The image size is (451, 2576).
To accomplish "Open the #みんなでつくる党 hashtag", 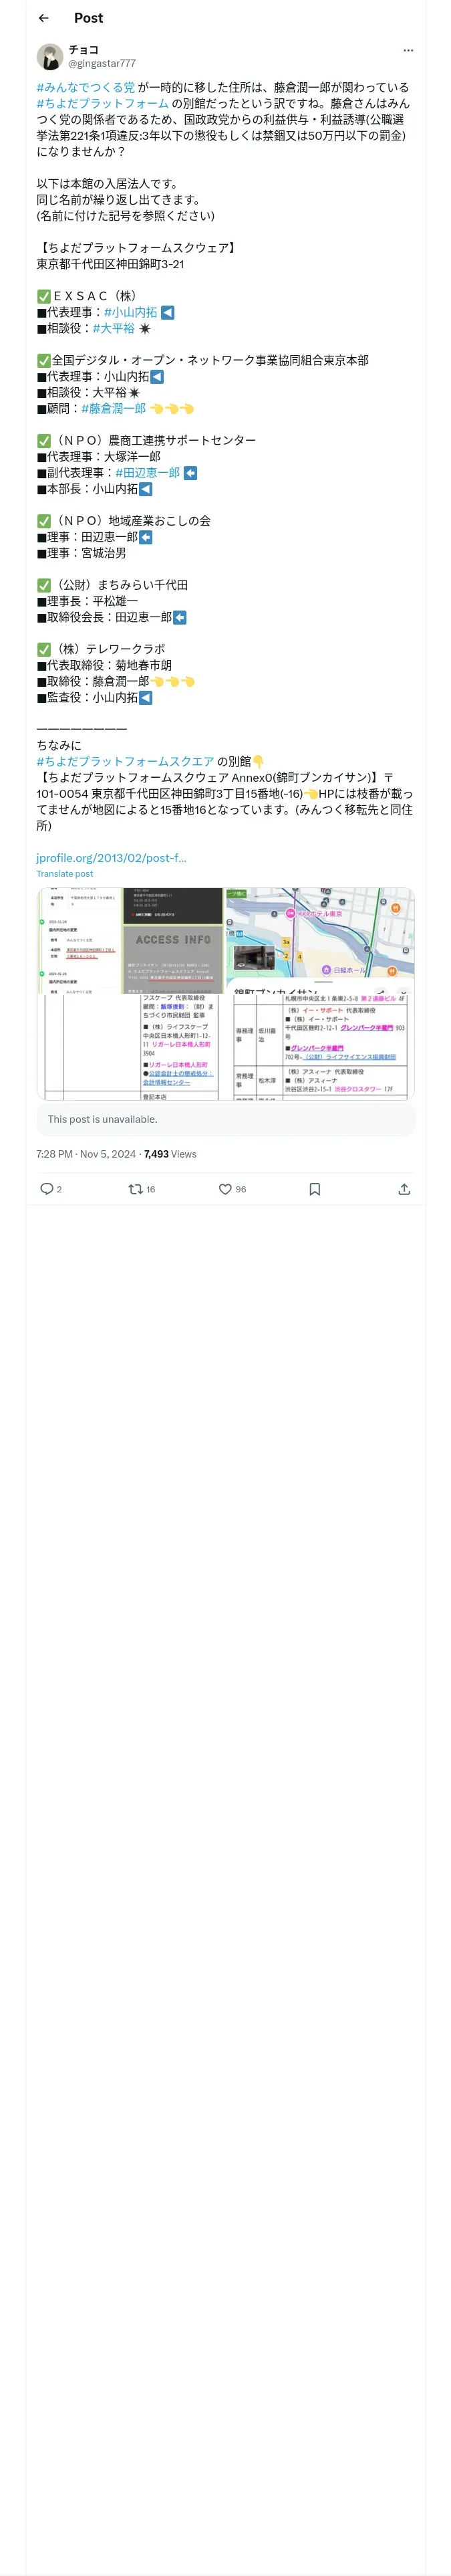I will (x=86, y=87).
